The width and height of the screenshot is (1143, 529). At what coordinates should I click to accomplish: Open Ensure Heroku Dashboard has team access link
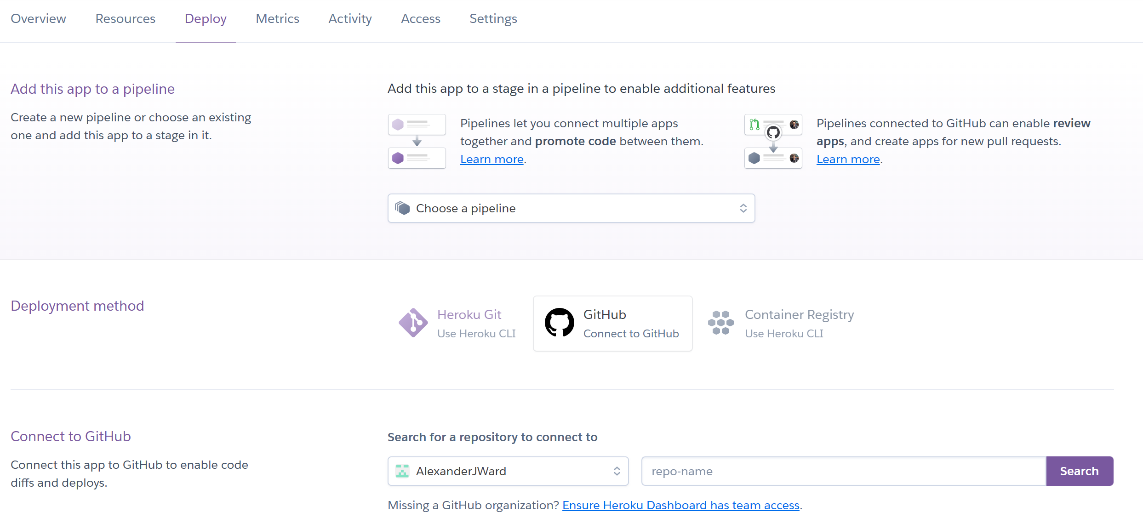coord(680,505)
